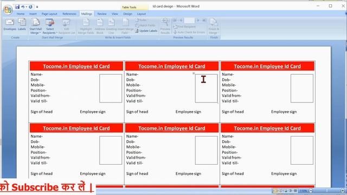Click Highlight Merge Fields

tap(86, 27)
